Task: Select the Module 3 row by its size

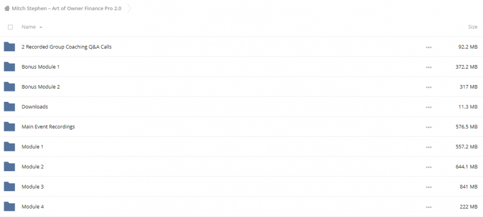Action: tap(469, 187)
